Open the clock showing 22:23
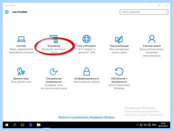Viewport: 173px width, 131px height. point(163,125)
